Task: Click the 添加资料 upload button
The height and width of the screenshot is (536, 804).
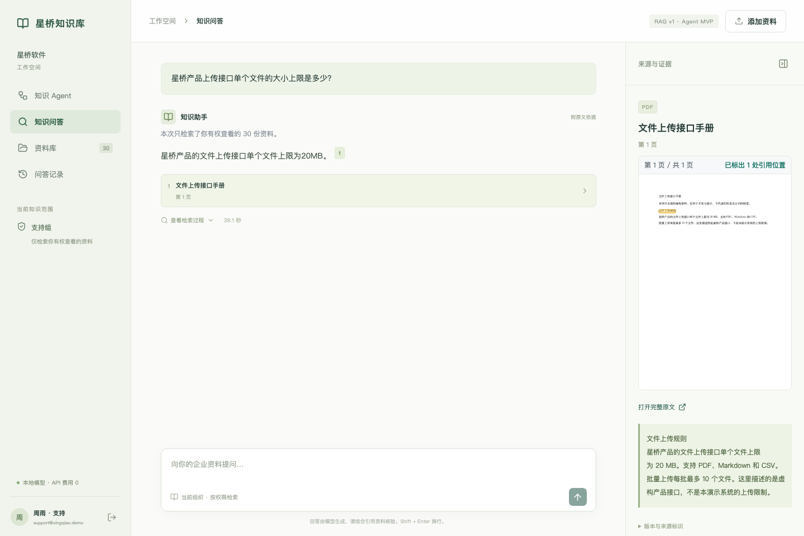Action: tap(755, 21)
